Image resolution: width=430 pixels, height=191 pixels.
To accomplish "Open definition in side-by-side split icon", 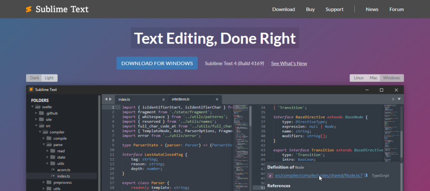I will coord(366,175).
